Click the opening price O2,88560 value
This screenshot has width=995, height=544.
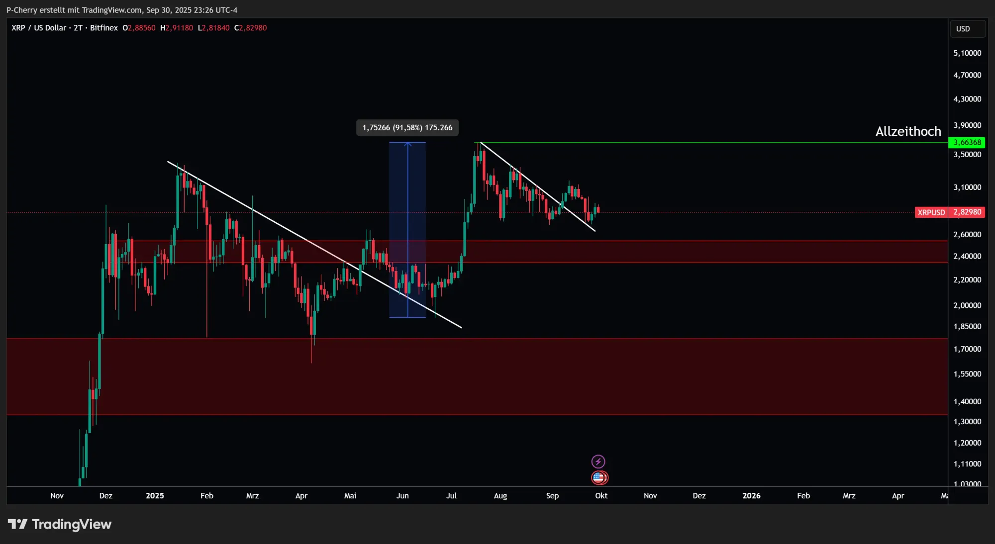pos(139,28)
